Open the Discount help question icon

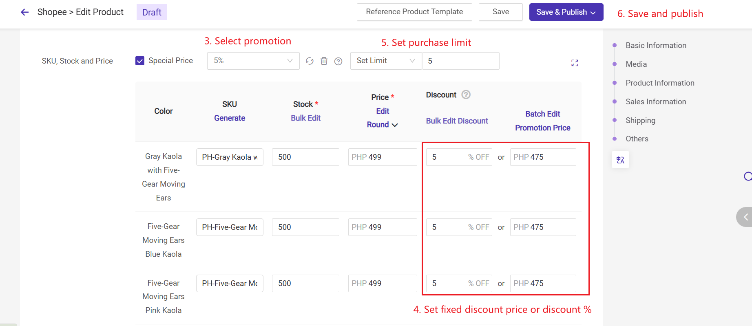coord(466,95)
